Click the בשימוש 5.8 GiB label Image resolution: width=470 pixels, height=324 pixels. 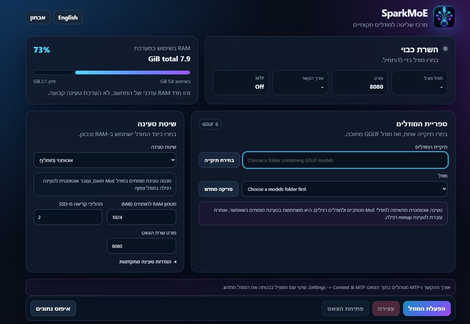(175, 81)
